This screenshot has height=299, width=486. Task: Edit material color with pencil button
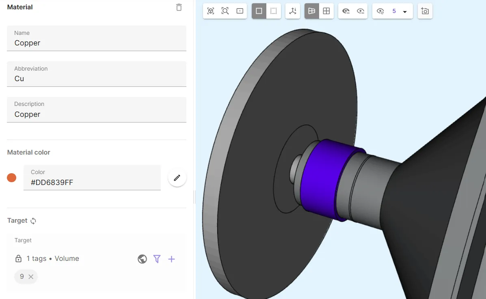click(x=177, y=178)
